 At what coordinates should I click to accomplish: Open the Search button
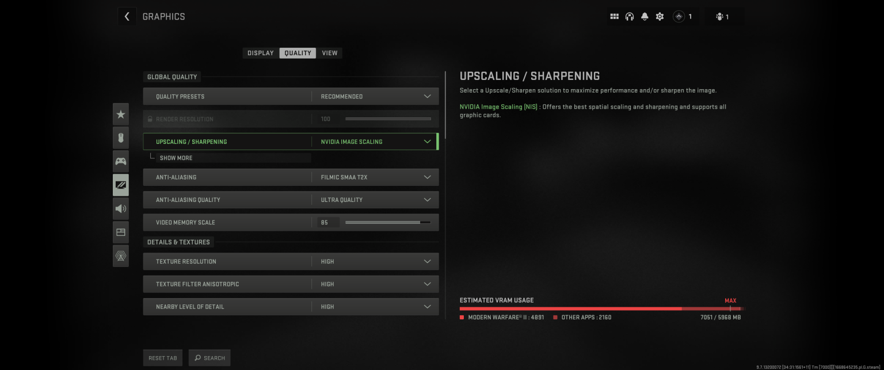(209, 357)
